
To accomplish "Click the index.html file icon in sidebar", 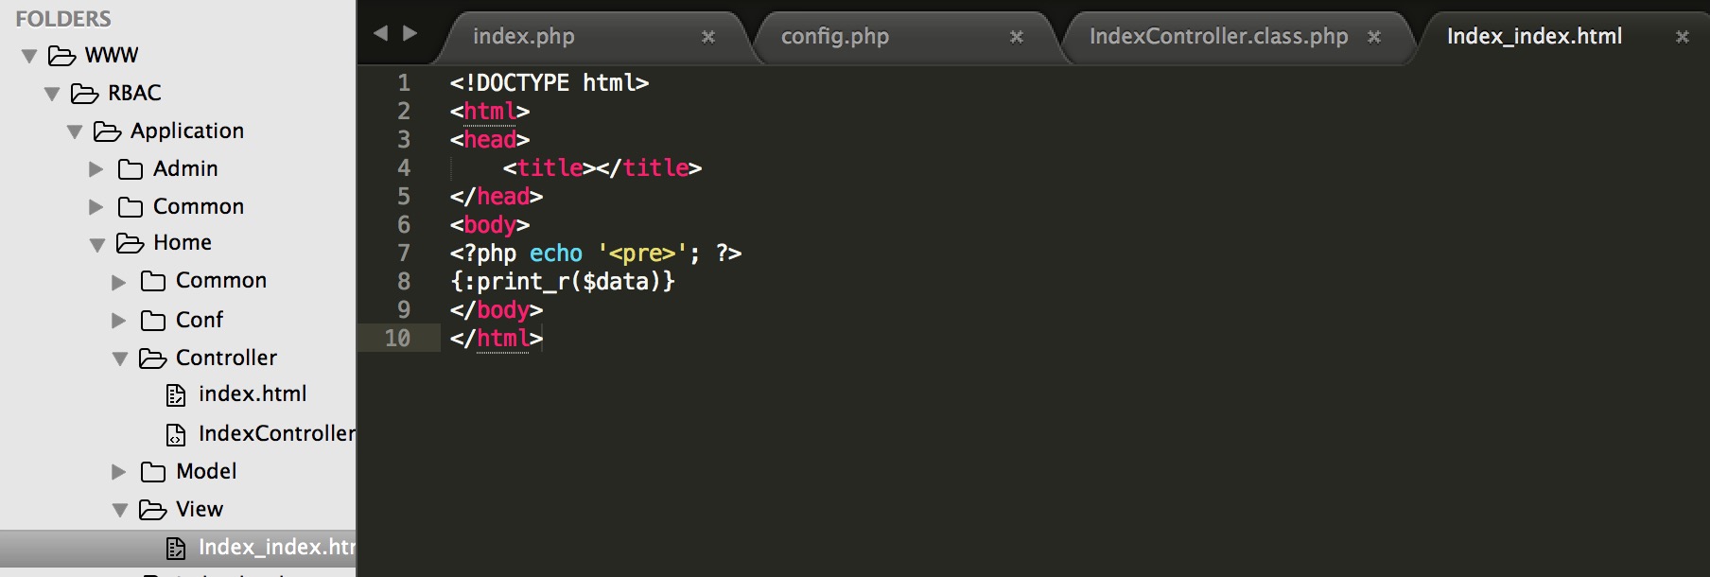I will (x=176, y=395).
